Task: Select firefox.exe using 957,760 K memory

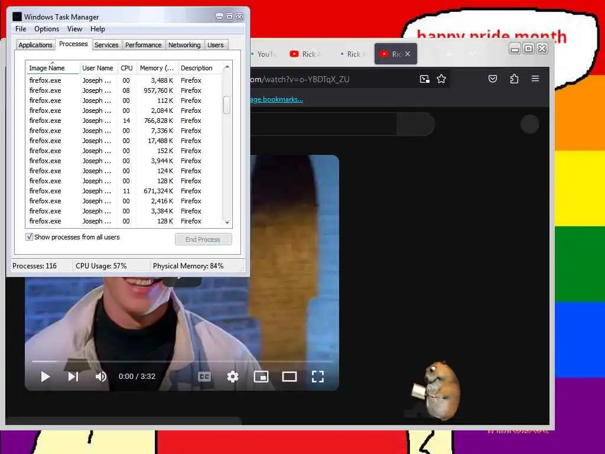Action: [x=124, y=90]
